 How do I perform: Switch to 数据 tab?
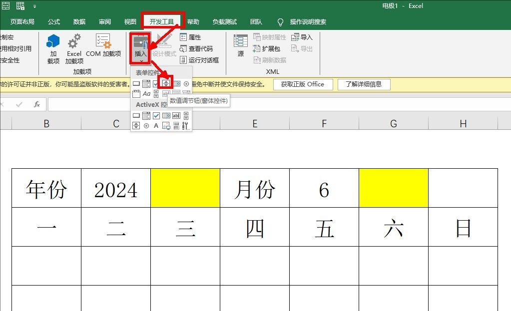click(79, 22)
